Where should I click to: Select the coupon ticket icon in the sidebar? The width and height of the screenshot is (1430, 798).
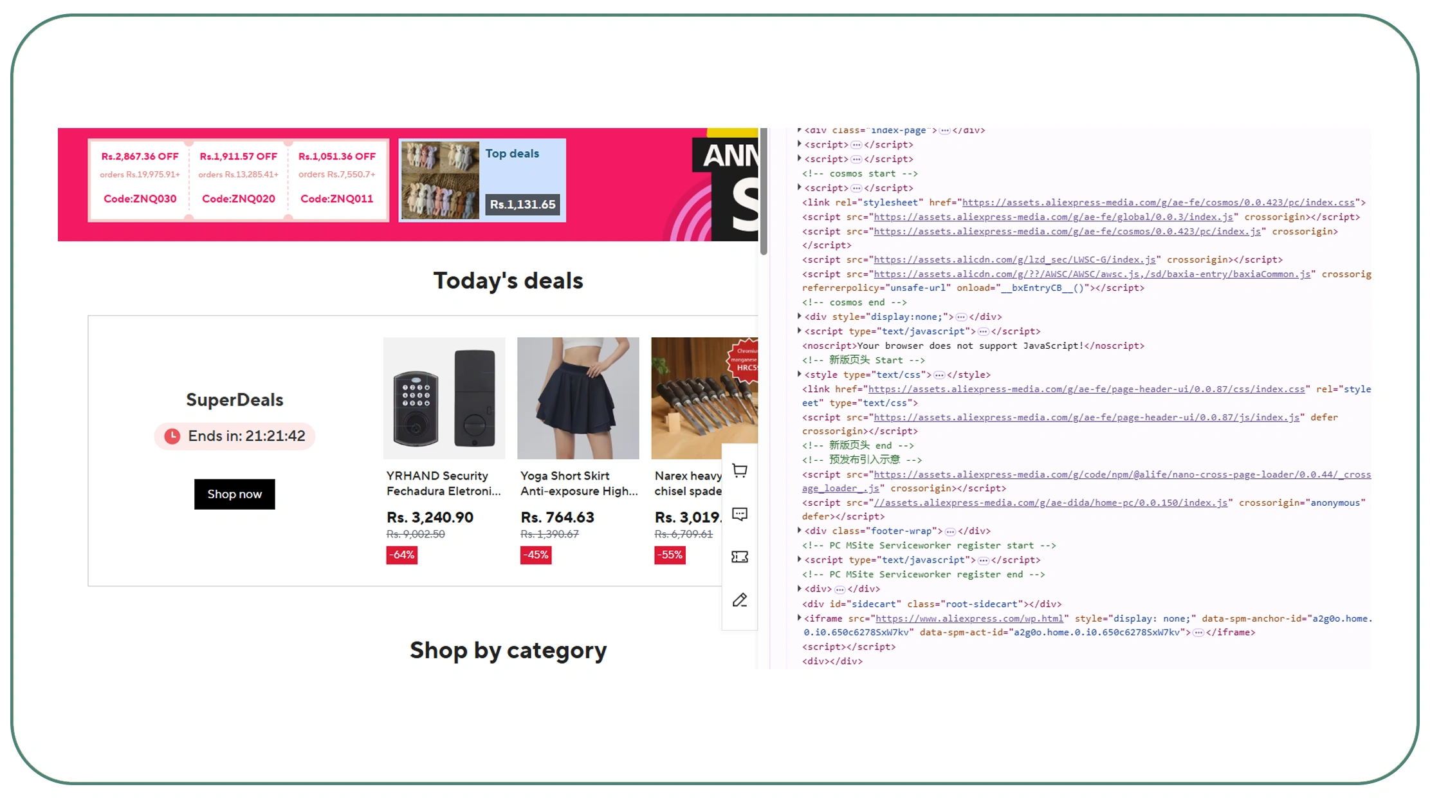pos(739,557)
